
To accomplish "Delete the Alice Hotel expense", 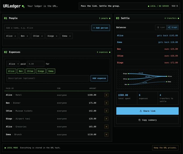I will tap(106, 95).
